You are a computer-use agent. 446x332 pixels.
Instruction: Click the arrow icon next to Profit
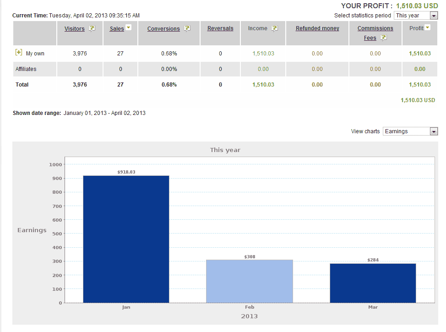[x=428, y=28]
